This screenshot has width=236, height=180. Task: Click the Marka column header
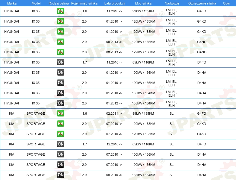pos(11,3)
